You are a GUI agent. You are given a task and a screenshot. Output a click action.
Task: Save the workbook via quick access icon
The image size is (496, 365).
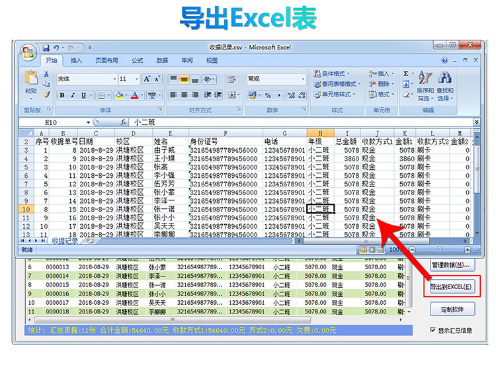(x=46, y=48)
